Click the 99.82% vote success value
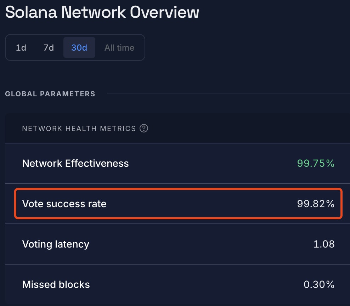 316,204
